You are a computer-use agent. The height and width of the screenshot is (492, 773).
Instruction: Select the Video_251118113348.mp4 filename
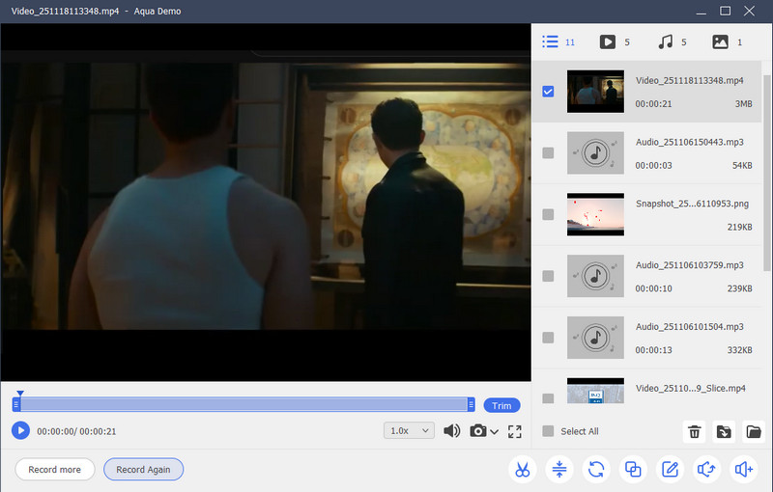[x=689, y=80]
